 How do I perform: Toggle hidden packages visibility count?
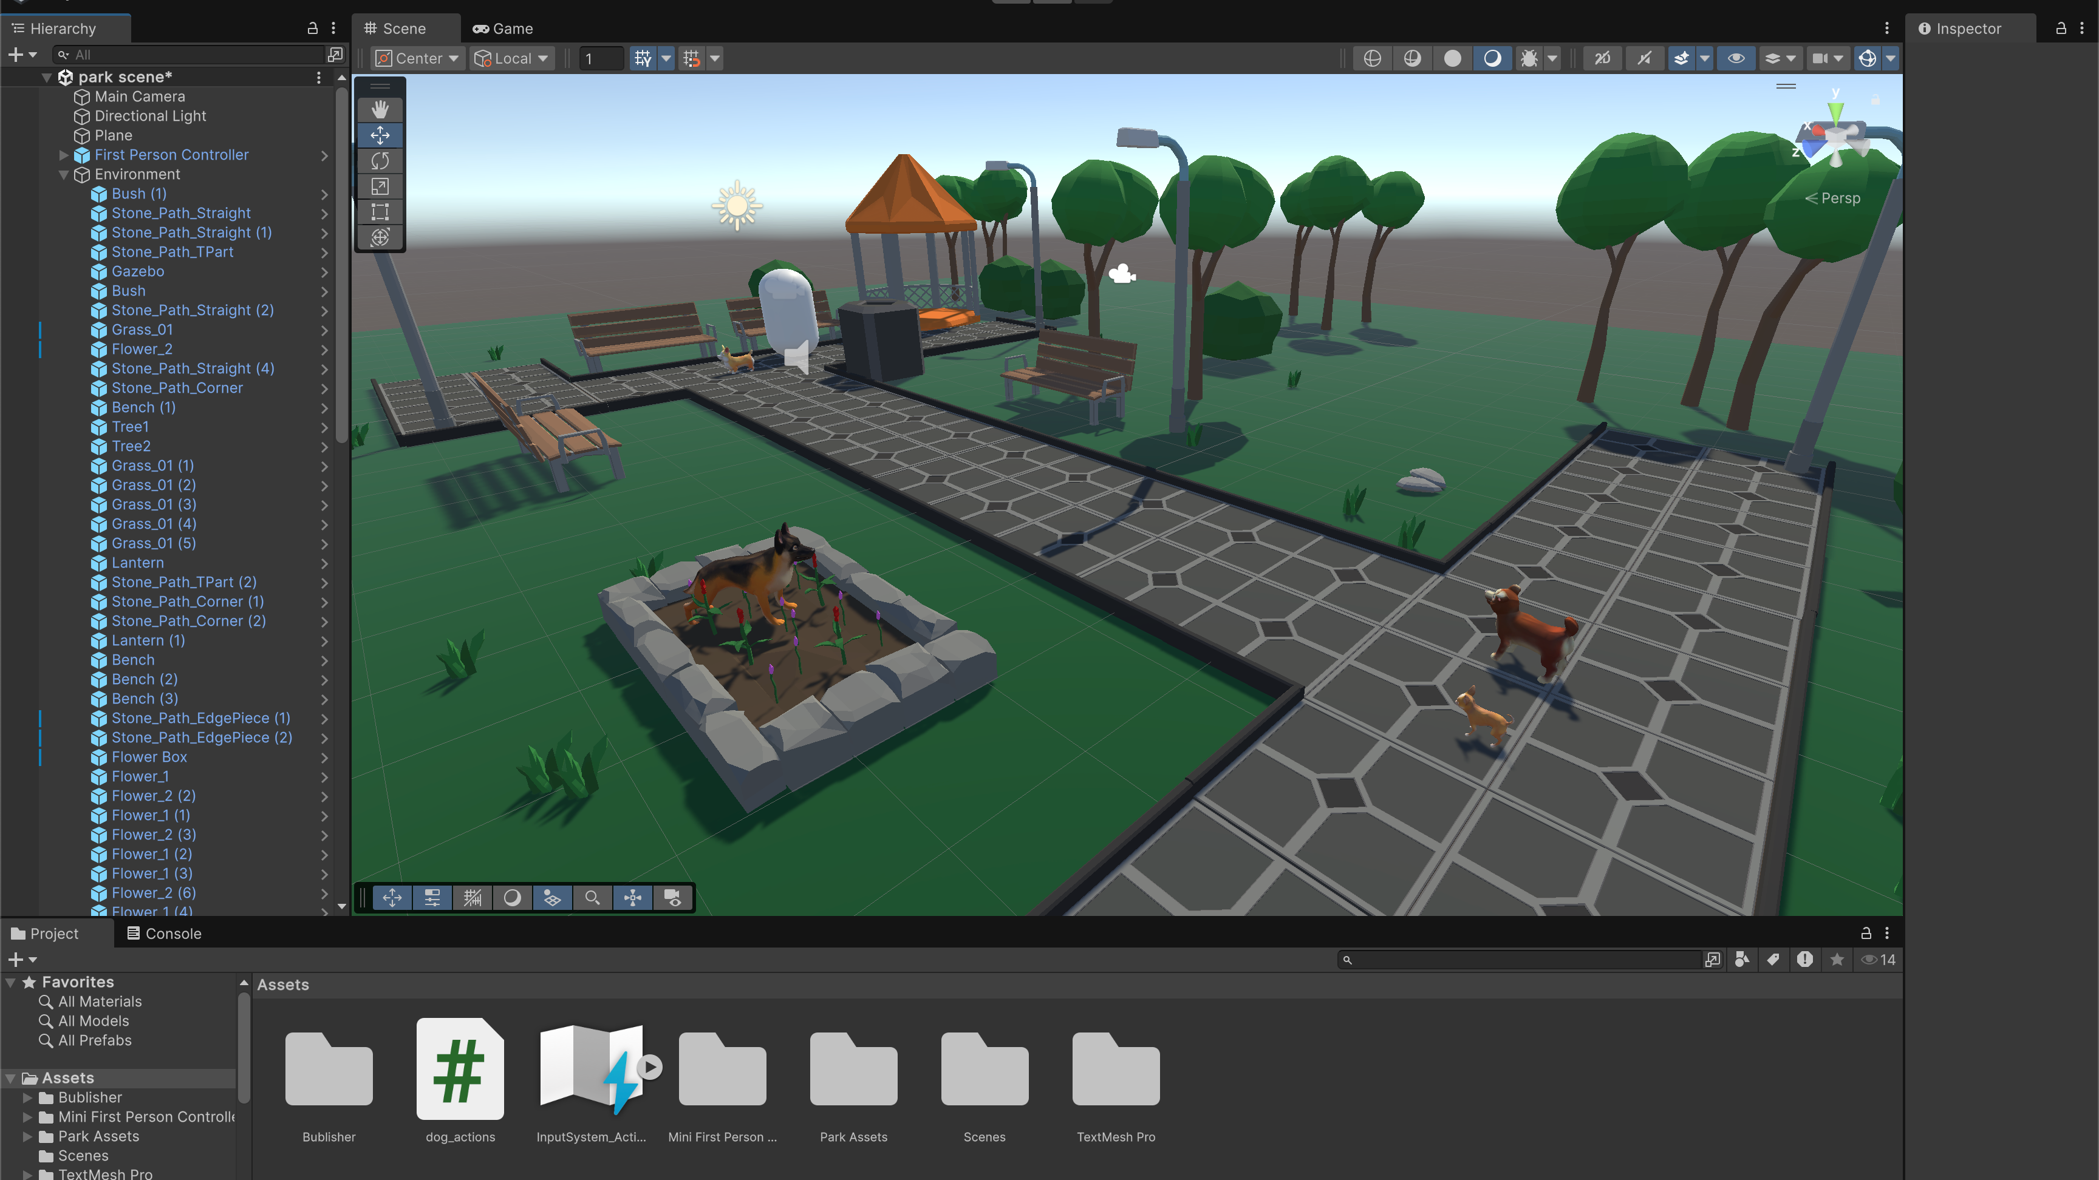tap(1879, 959)
